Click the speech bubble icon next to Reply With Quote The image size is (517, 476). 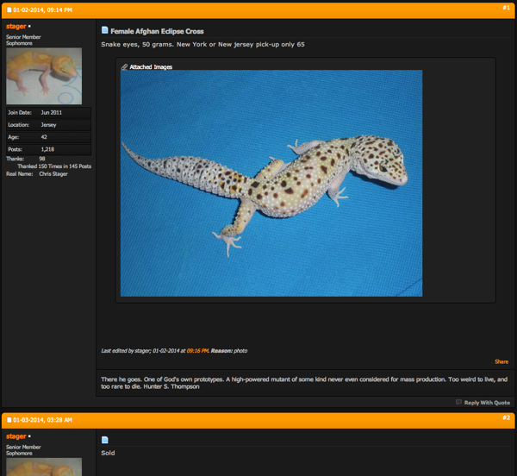click(x=458, y=402)
